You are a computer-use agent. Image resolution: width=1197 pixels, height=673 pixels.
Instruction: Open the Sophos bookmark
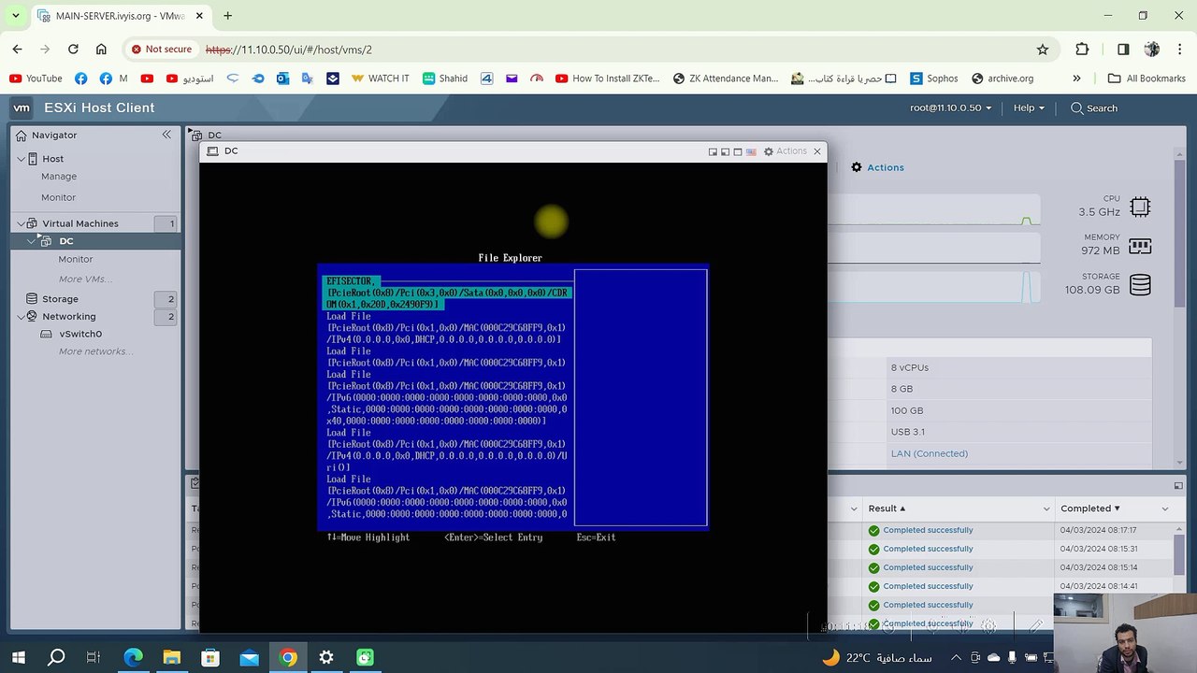click(x=934, y=79)
